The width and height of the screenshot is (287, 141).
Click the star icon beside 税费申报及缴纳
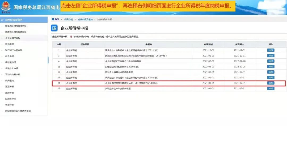[x=2, y=20]
